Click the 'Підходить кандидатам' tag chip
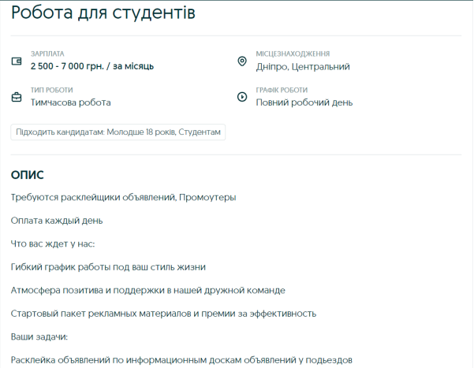This screenshot has height=368, width=474. click(118, 132)
